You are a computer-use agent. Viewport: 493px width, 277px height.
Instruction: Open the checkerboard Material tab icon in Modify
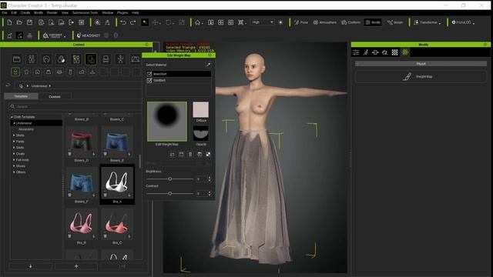[x=395, y=52]
